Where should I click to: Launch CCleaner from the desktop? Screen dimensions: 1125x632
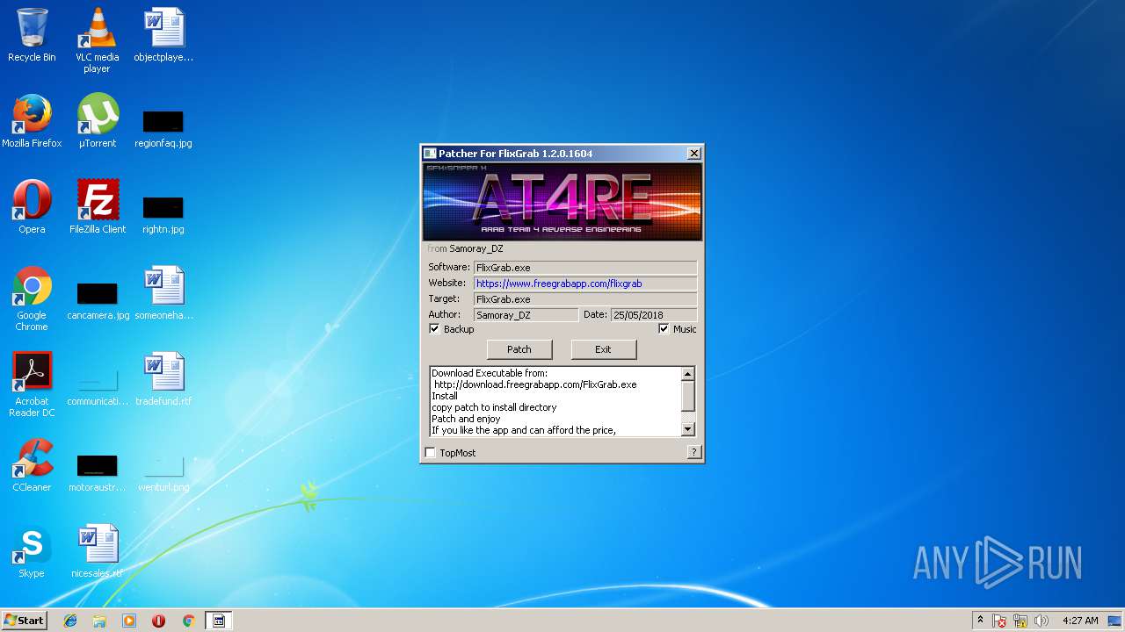coord(32,465)
